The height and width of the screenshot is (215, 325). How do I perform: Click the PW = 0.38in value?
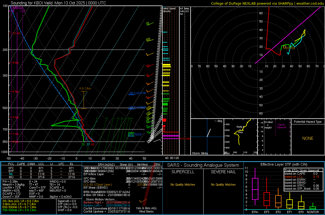pyautogui.click(x=10, y=182)
